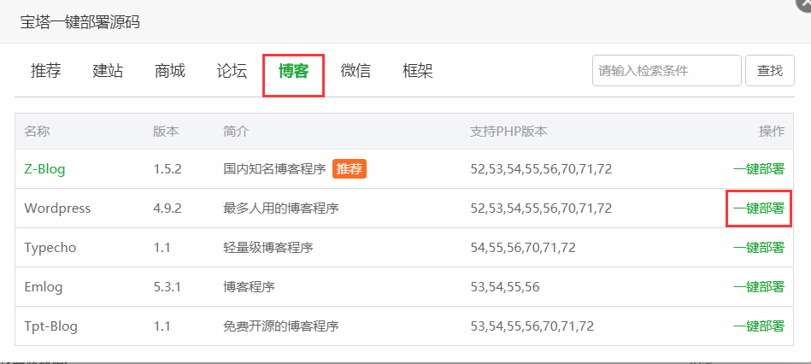Click the 简介 column header
Screen dimensions: 811x364
(x=237, y=132)
